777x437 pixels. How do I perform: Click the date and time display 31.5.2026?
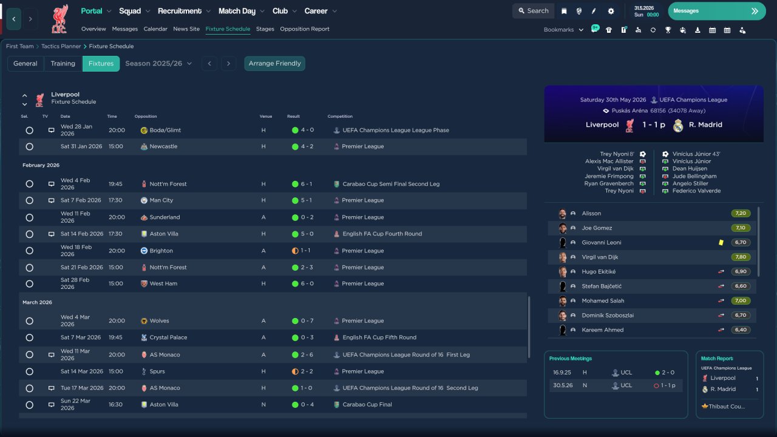click(646, 11)
